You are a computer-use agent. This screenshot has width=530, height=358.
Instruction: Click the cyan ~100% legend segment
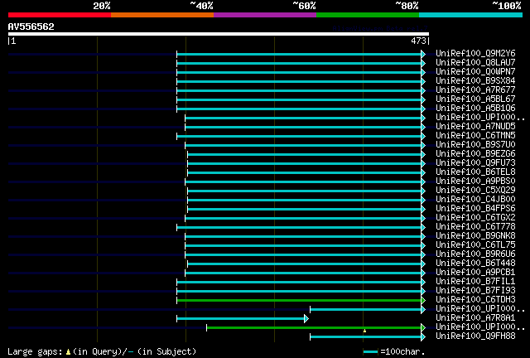point(471,15)
